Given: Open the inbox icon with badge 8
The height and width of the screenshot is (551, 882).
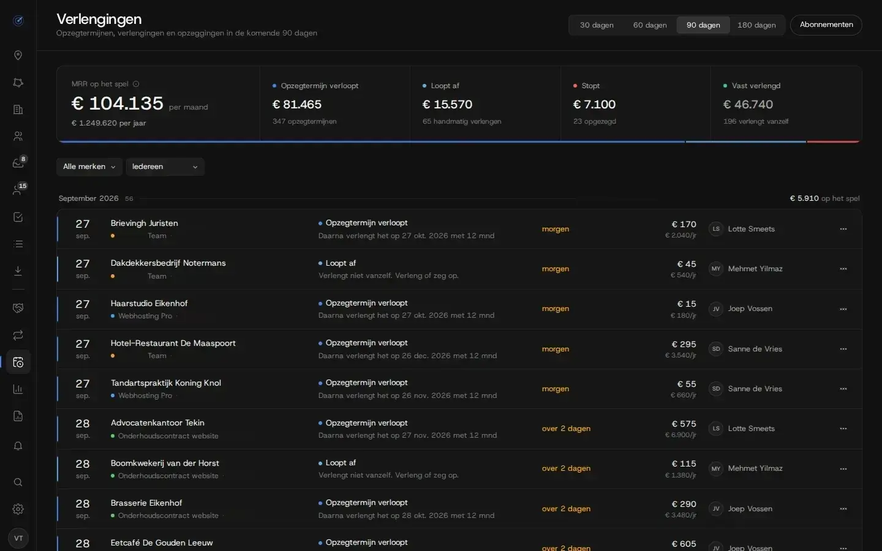Looking at the screenshot, I should (18, 163).
